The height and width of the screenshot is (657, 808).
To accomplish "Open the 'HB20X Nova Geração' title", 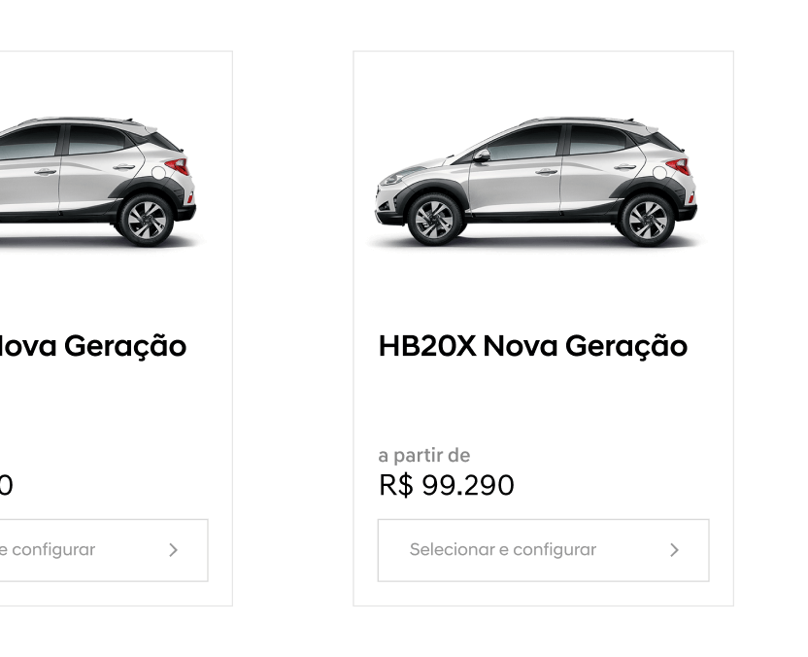I will tap(532, 346).
